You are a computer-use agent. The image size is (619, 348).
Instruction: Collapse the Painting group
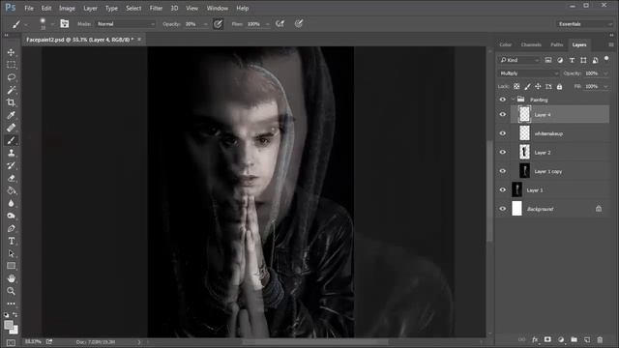[x=513, y=100]
